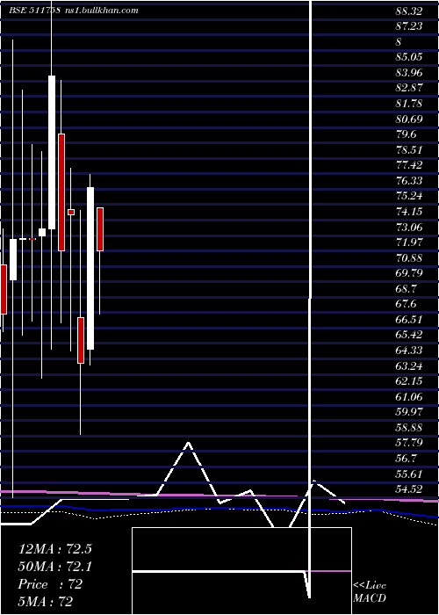Click the 54.52 price axis value
The width and height of the screenshot is (439, 615).
tap(409, 489)
